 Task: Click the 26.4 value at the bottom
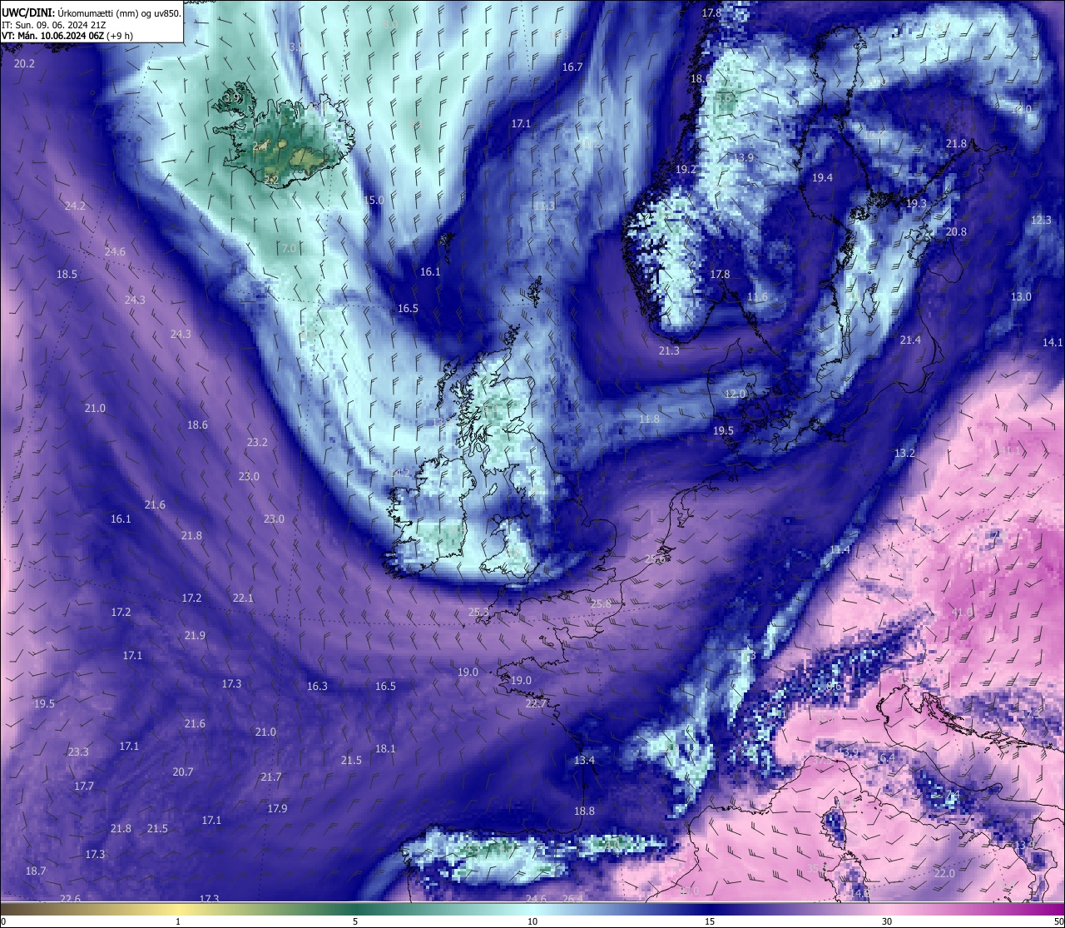pos(572,899)
